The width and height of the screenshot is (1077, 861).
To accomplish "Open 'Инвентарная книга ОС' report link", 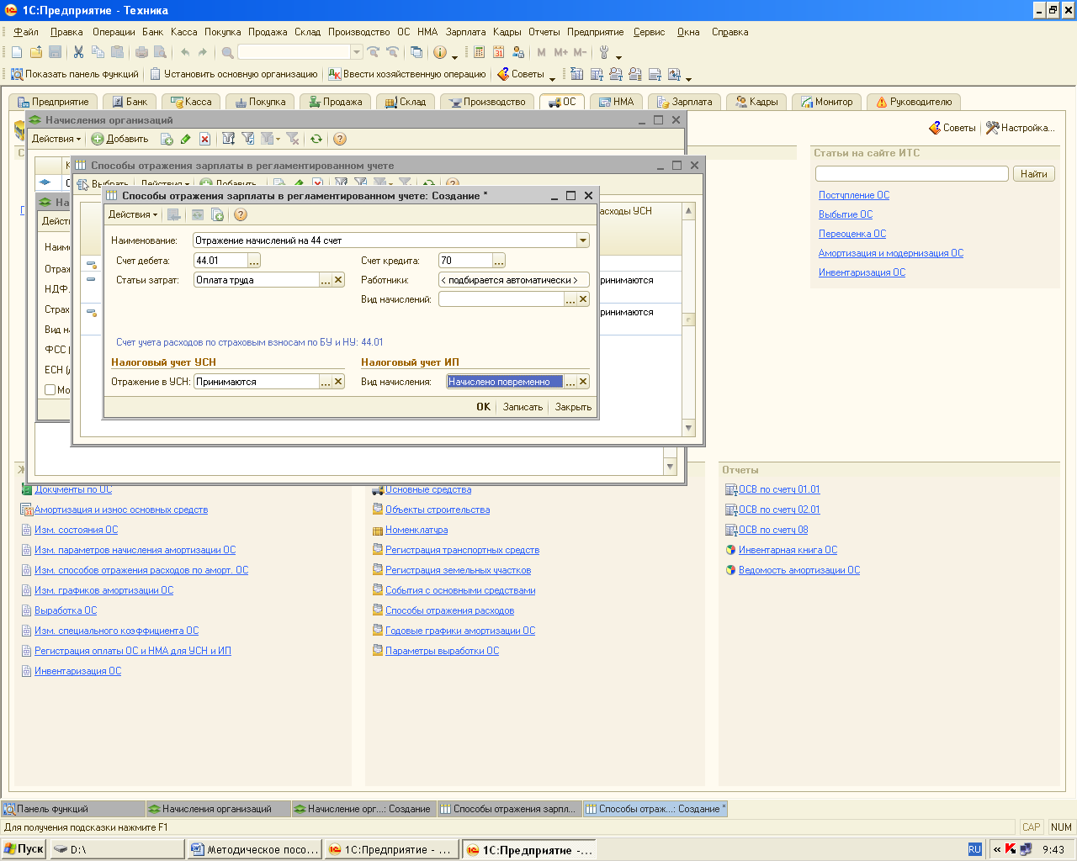I will tap(788, 550).
